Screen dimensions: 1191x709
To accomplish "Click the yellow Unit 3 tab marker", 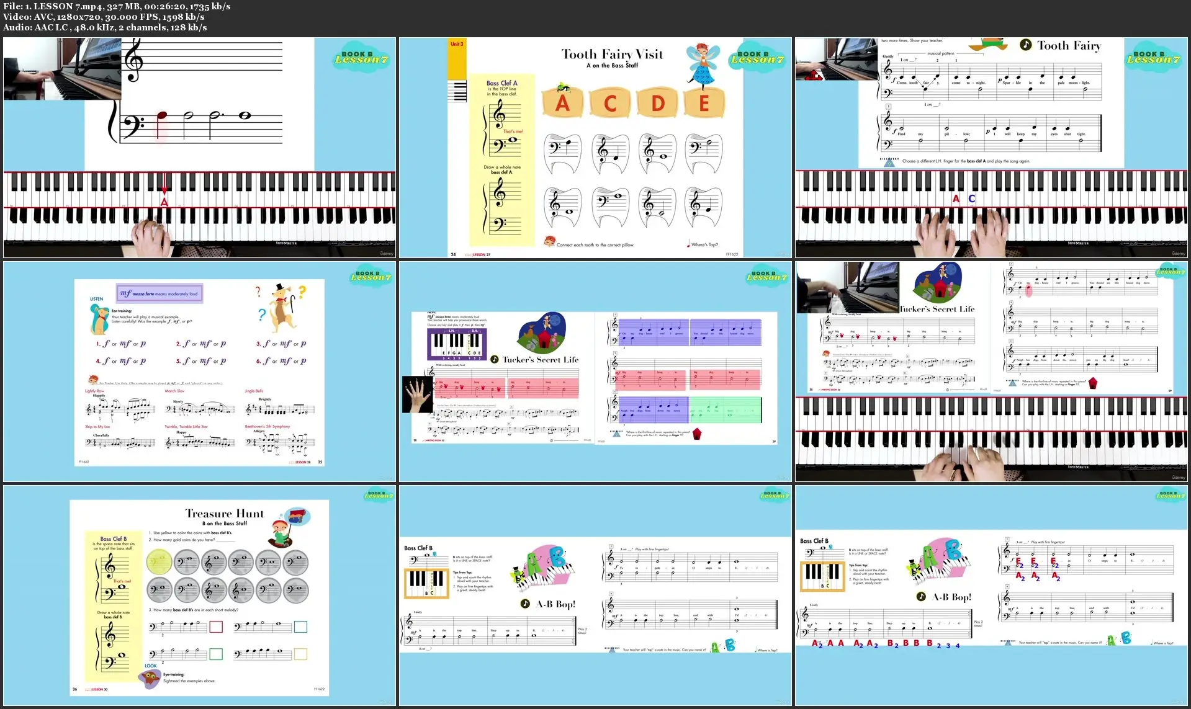I will pyautogui.click(x=457, y=59).
